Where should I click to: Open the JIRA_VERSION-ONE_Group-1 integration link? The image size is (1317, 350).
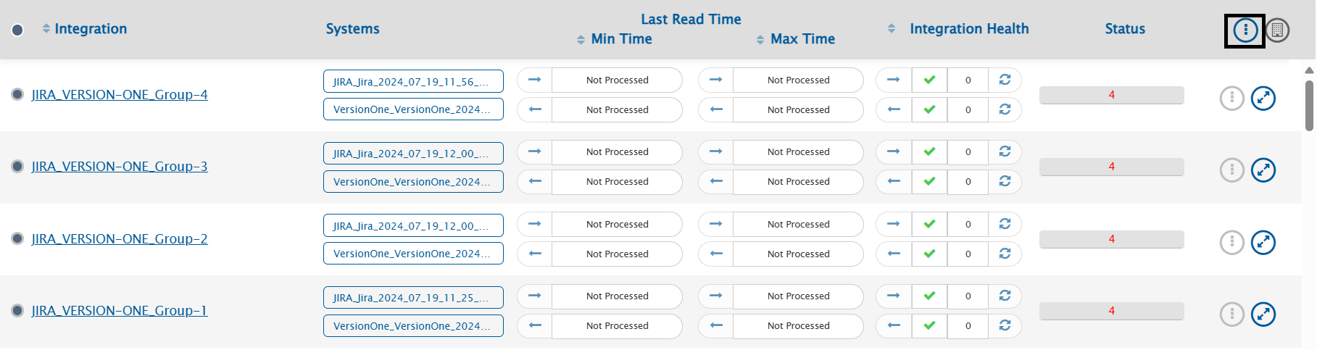(x=120, y=311)
